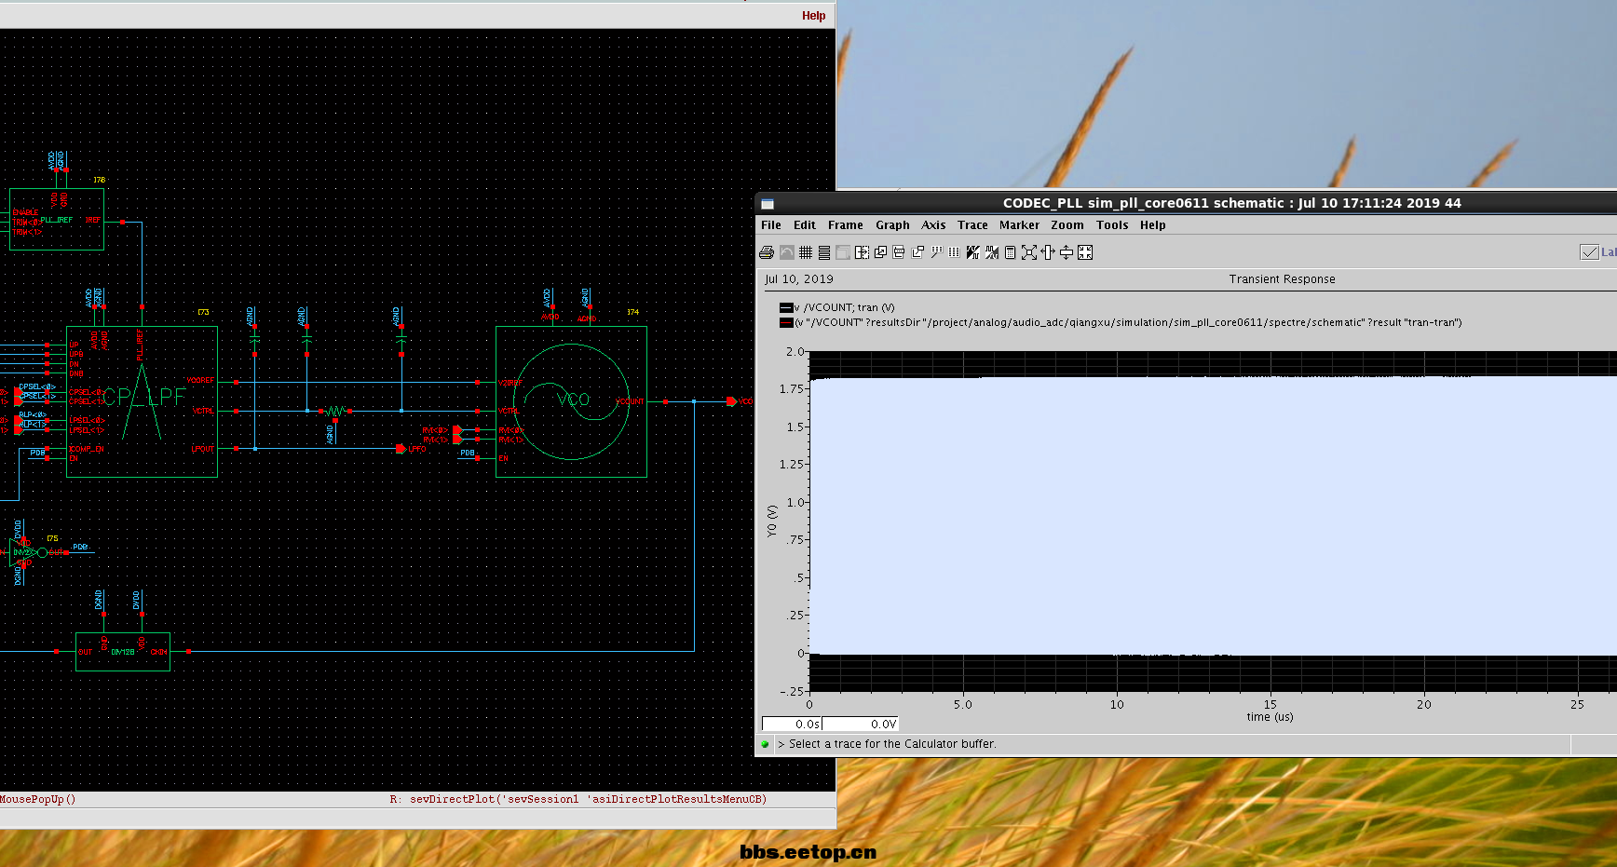Open the Help menu in schematic window
Screen dimensions: 1617x867
pyautogui.click(x=813, y=16)
